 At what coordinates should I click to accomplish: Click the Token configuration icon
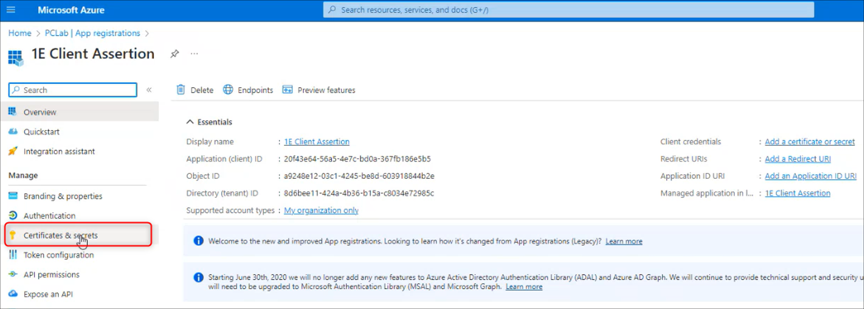click(13, 255)
